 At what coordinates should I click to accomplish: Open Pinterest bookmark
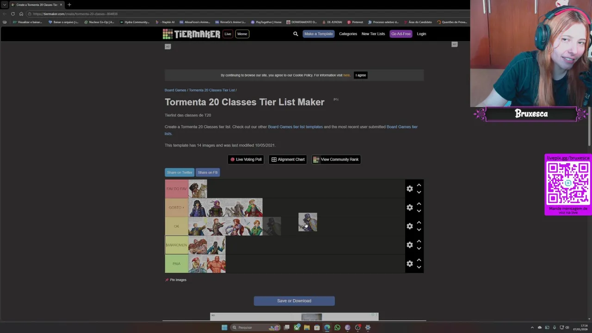click(355, 22)
